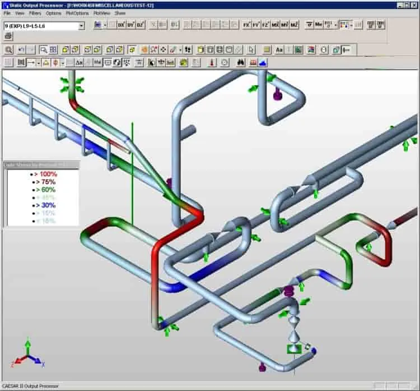Screen dimensions: 420x391
Task: Expand the load case dropdown arrow
Action: click(81, 26)
